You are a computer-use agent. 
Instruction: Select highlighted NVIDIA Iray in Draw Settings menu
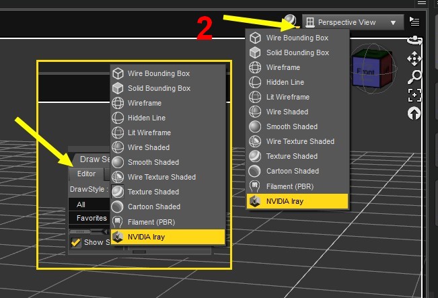point(168,237)
